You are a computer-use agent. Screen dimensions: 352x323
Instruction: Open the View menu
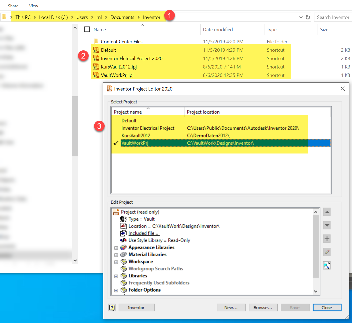point(33,6)
